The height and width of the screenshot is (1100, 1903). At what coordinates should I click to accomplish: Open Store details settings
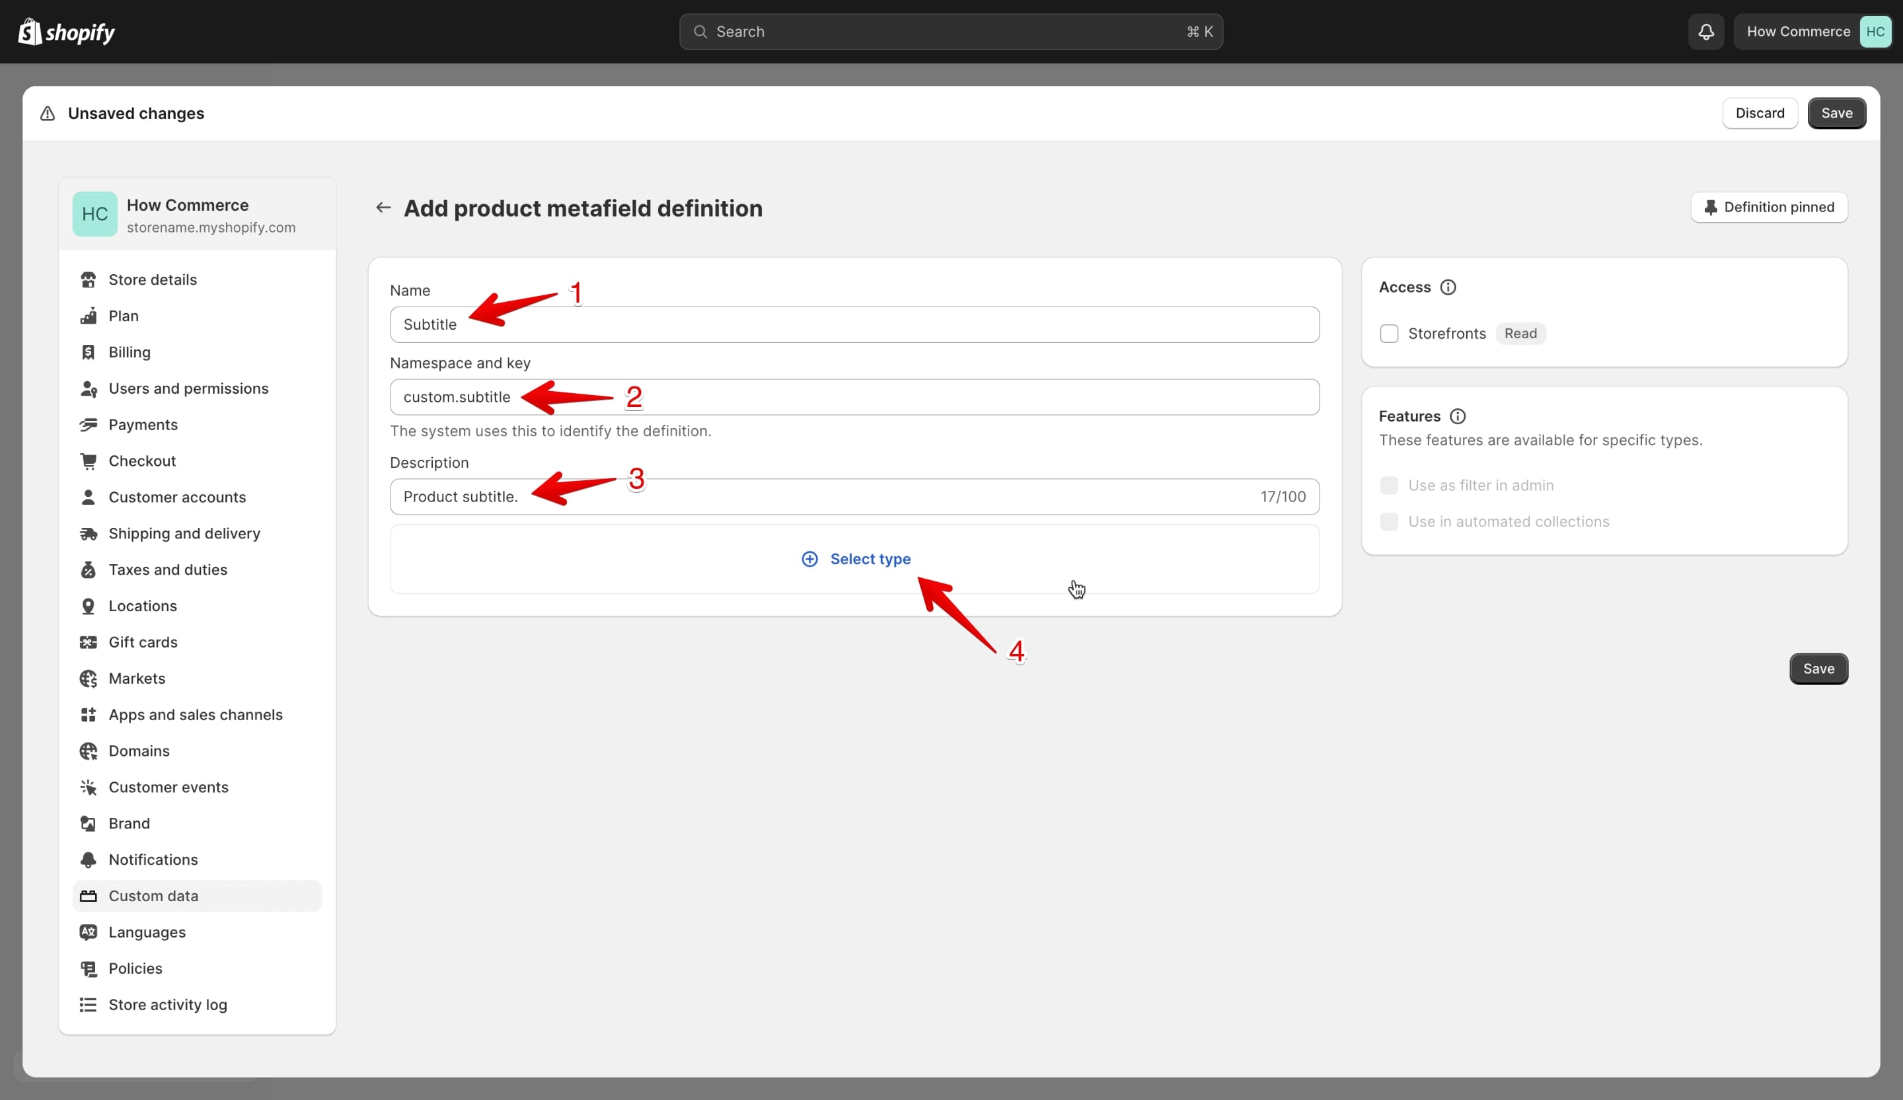click(x=197, y=280)
